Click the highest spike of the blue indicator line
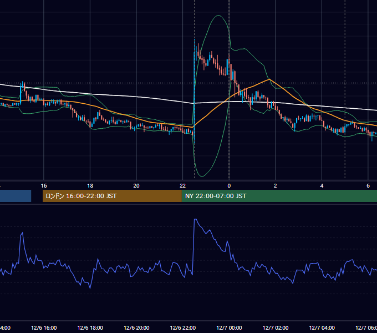Image resolution: width=377 pixels, height=333 pixels. pos(195,219)
